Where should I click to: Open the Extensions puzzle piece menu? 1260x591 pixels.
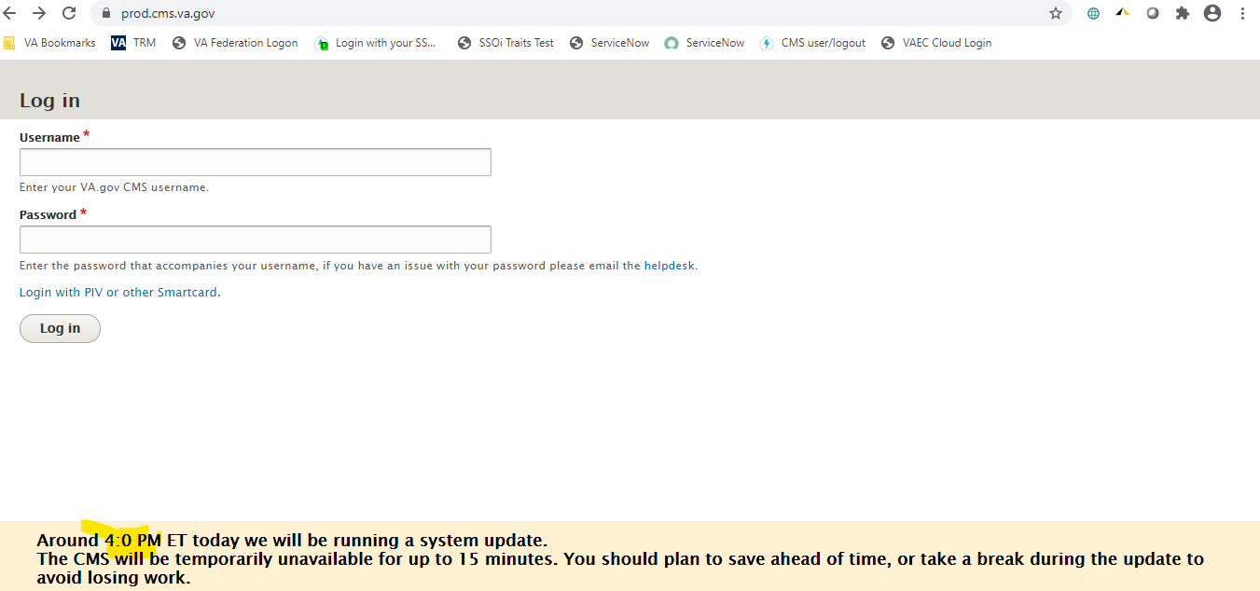click(1183, 13)
